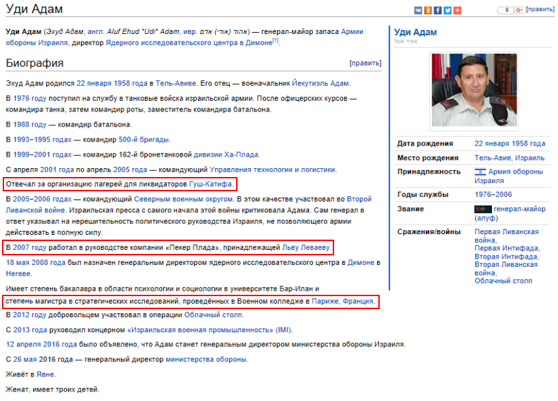Open the Йекутиэль Адам link
The image size is (558, 401).
coord(321,83)
